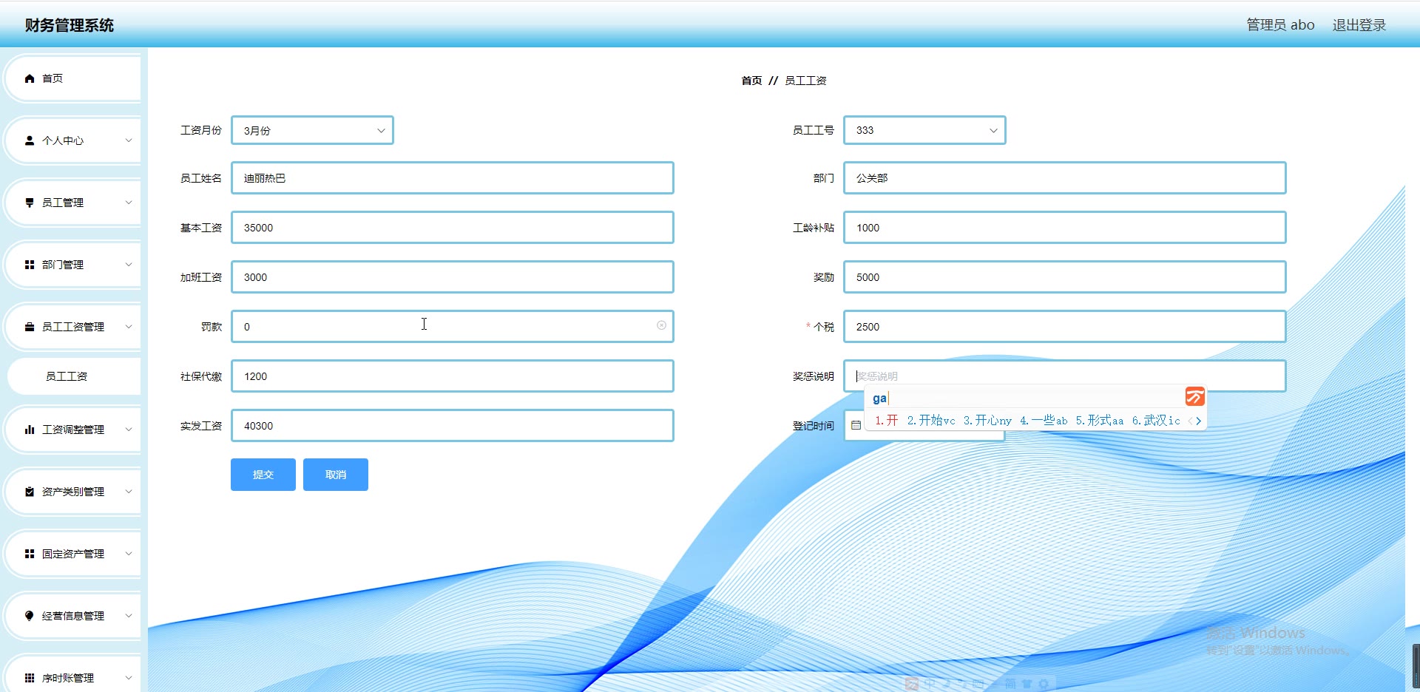This screenshot has width=1420, height=692.
Task: Click the 个税 input with 2500
Action: (x=1065, y=327)
